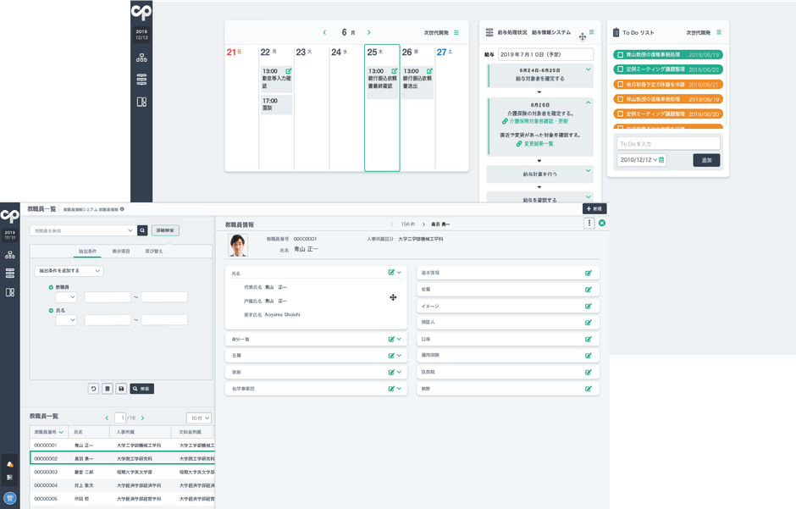The width and height of the screenshot is (796, 509).
Task: Switch to the 表示項目 tab
Action: 121,252
